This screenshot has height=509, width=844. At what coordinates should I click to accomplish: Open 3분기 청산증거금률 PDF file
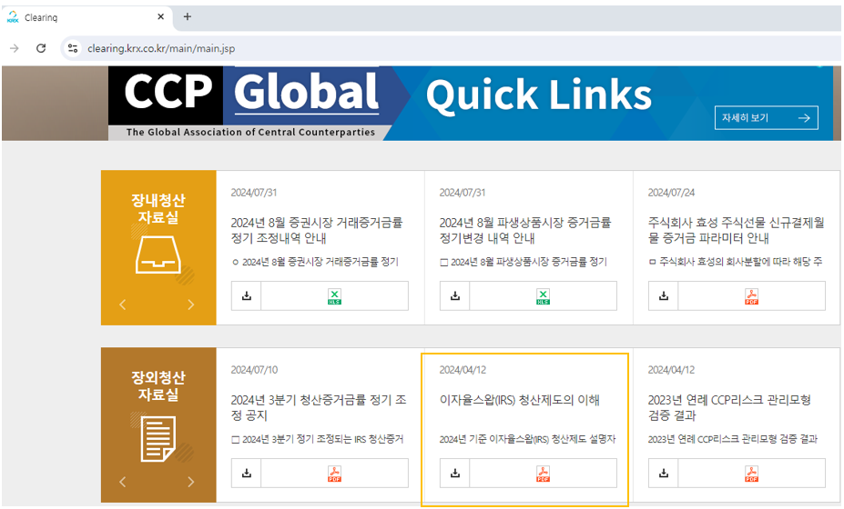pos(334,473)
